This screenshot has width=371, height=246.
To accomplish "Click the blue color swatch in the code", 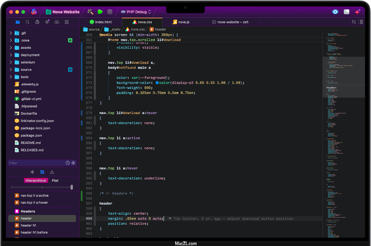I will tap(157, 83).
